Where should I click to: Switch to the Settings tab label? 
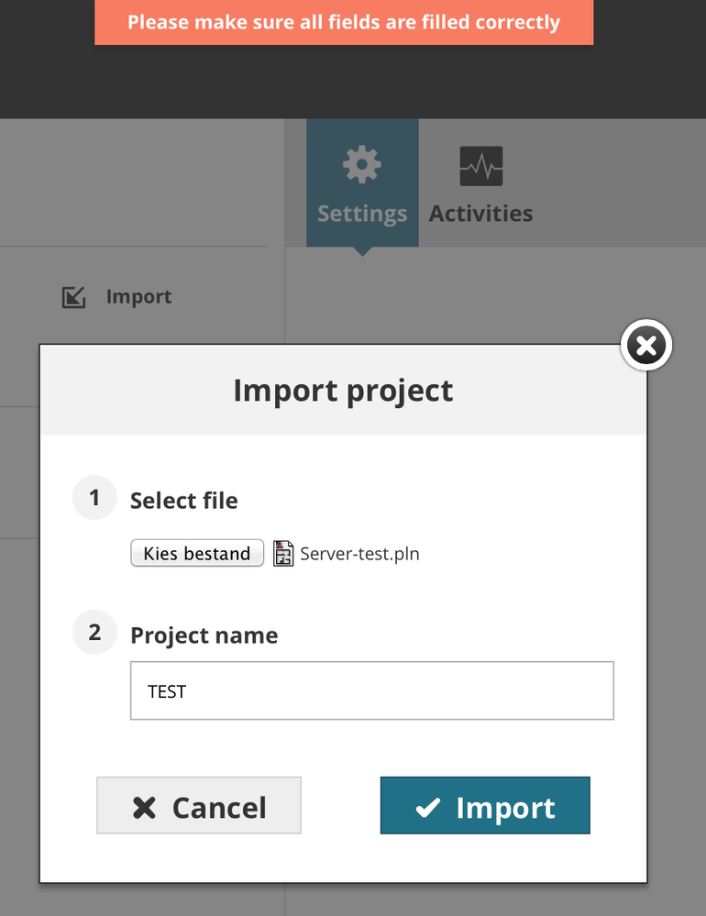(362, 214)
